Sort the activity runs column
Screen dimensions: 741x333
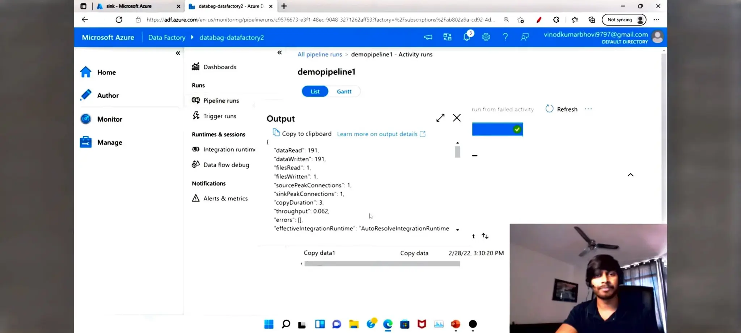click(x=485, y=236)
